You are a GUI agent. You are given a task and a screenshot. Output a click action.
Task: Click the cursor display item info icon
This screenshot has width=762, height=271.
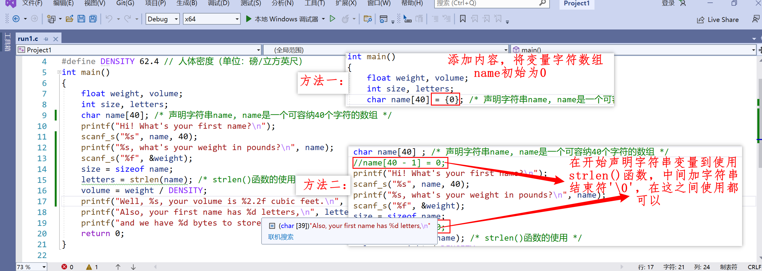[x=407, y=19]
